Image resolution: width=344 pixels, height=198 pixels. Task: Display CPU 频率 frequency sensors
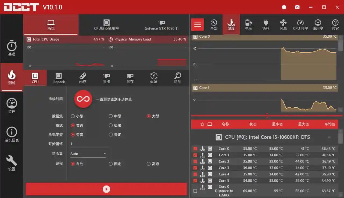300,24
